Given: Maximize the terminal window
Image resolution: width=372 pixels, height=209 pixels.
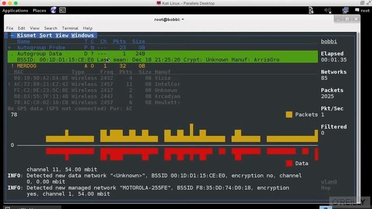Looking at the screenshot, I should pos(347,19).
